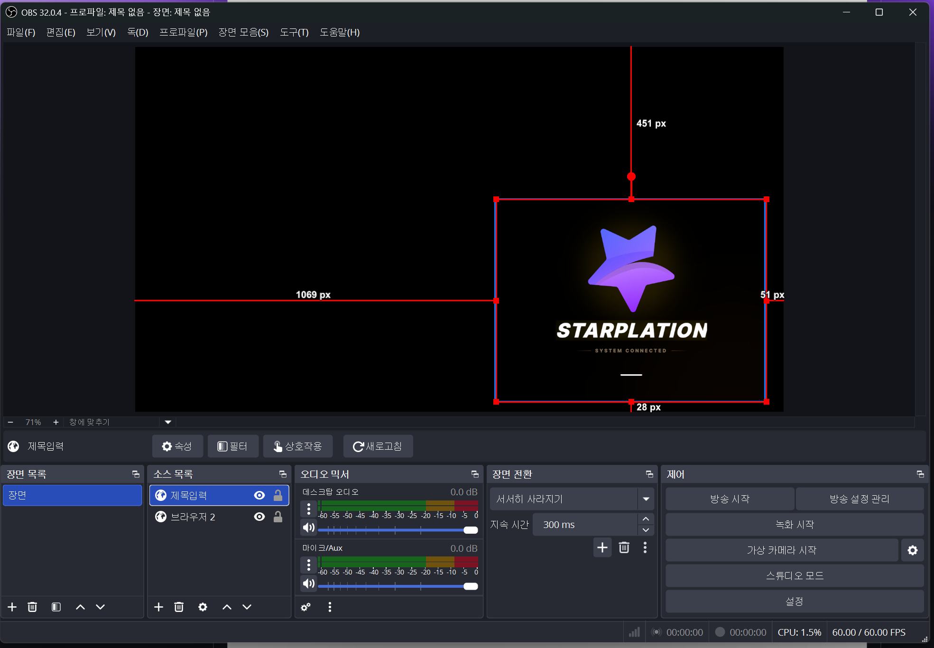This screenshot has width=934, height=648.
Task: Open transition properties three-dot menu
Action: 645,547
